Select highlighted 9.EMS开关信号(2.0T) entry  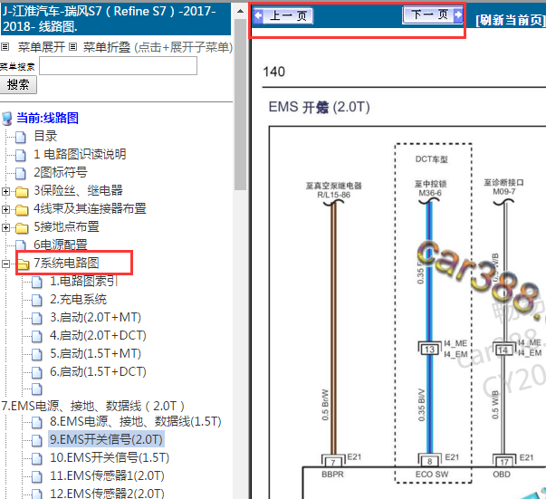tap(106, 439)
